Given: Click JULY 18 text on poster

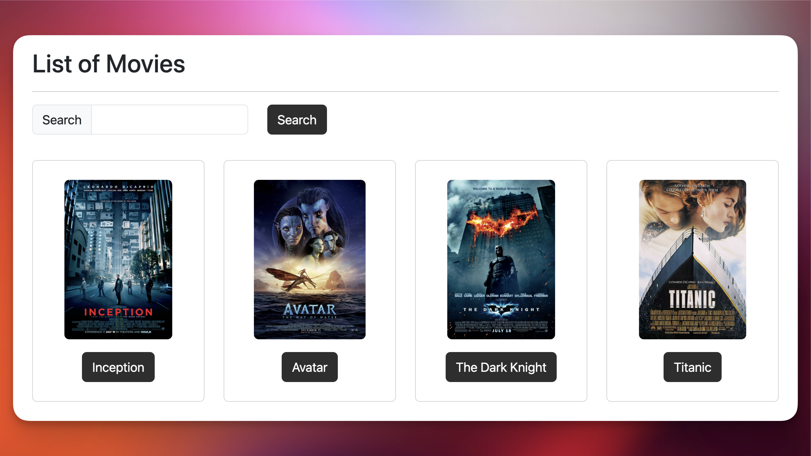Looking at the screenshot, I should point(501,331).
